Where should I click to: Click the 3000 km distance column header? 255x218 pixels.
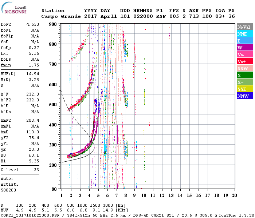tap(108, 205)
